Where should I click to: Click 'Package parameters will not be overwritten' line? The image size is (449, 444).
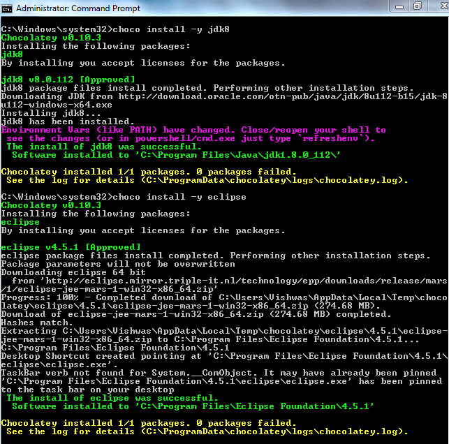(x=118, y=264)
